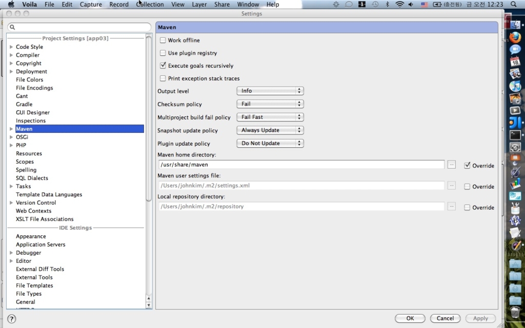Open Finder from the dock

(x=515, y=25)
